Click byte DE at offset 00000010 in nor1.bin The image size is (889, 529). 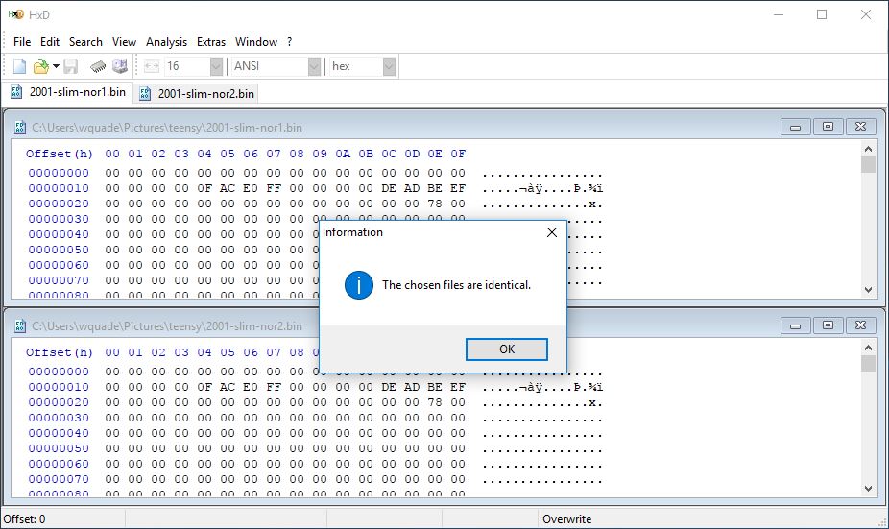pyautogui.click(x=389, y=188)
